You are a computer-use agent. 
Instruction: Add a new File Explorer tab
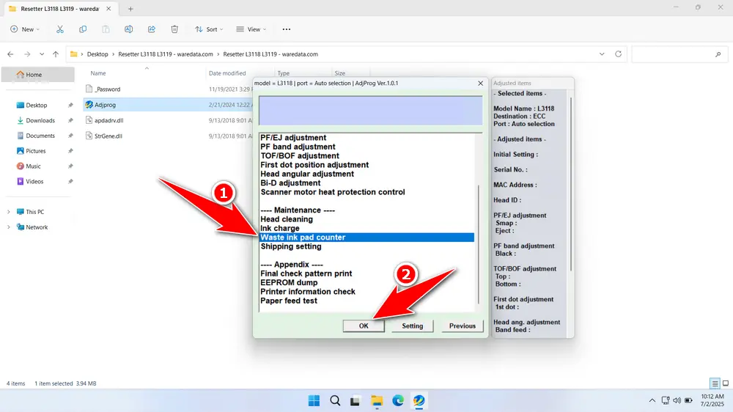point(130,9)
